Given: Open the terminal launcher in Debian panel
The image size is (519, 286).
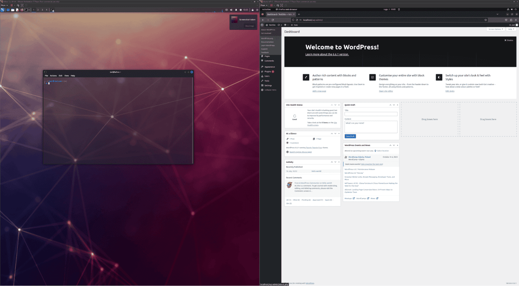Looking at the screenshot, I should click(26, 10).
